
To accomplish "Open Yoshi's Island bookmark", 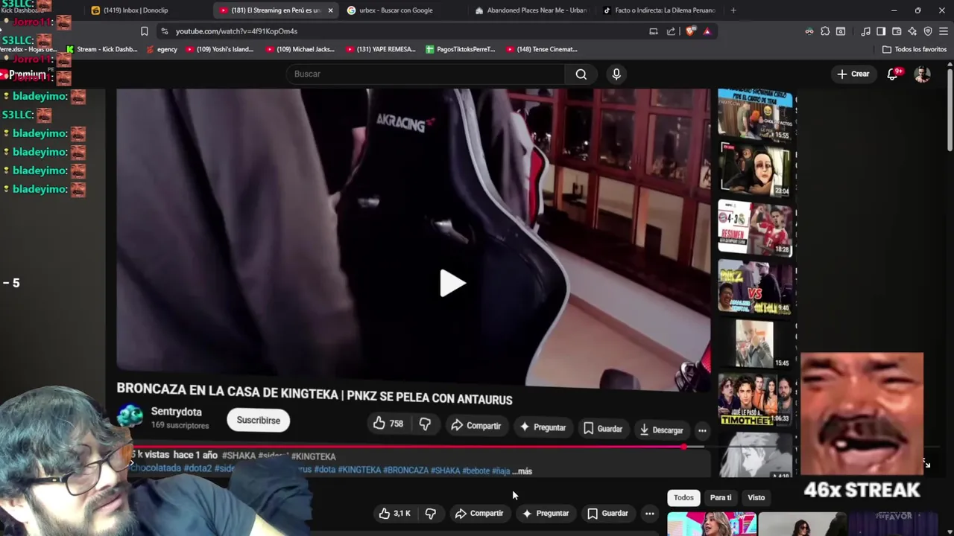I will pyautogui.click(x=219, y=49).
